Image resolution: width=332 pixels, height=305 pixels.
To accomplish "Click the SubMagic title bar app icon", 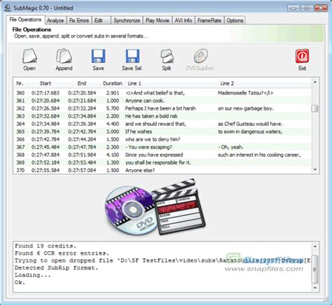I will [x=8, y=8].
